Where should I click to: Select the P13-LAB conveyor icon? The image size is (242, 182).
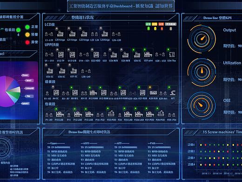[x=89, y=114]
